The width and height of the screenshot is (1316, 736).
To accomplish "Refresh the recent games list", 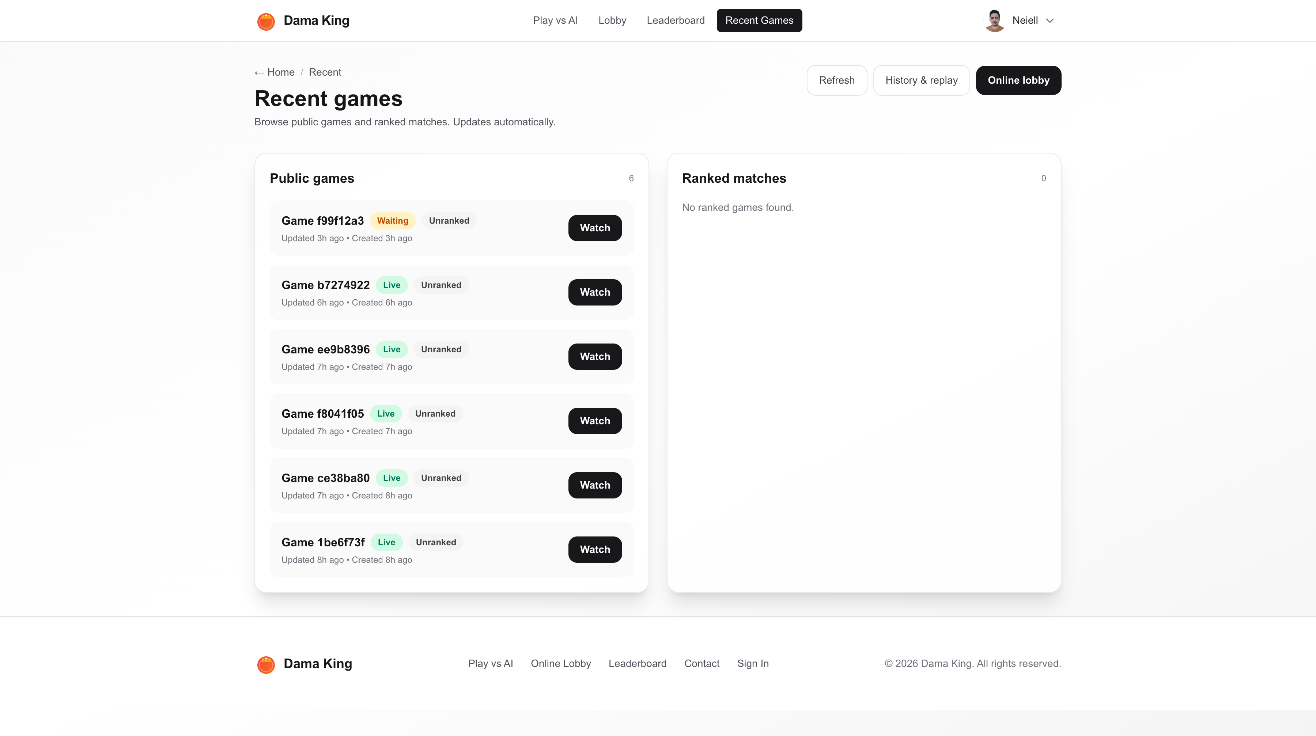I will coord(837,80).
